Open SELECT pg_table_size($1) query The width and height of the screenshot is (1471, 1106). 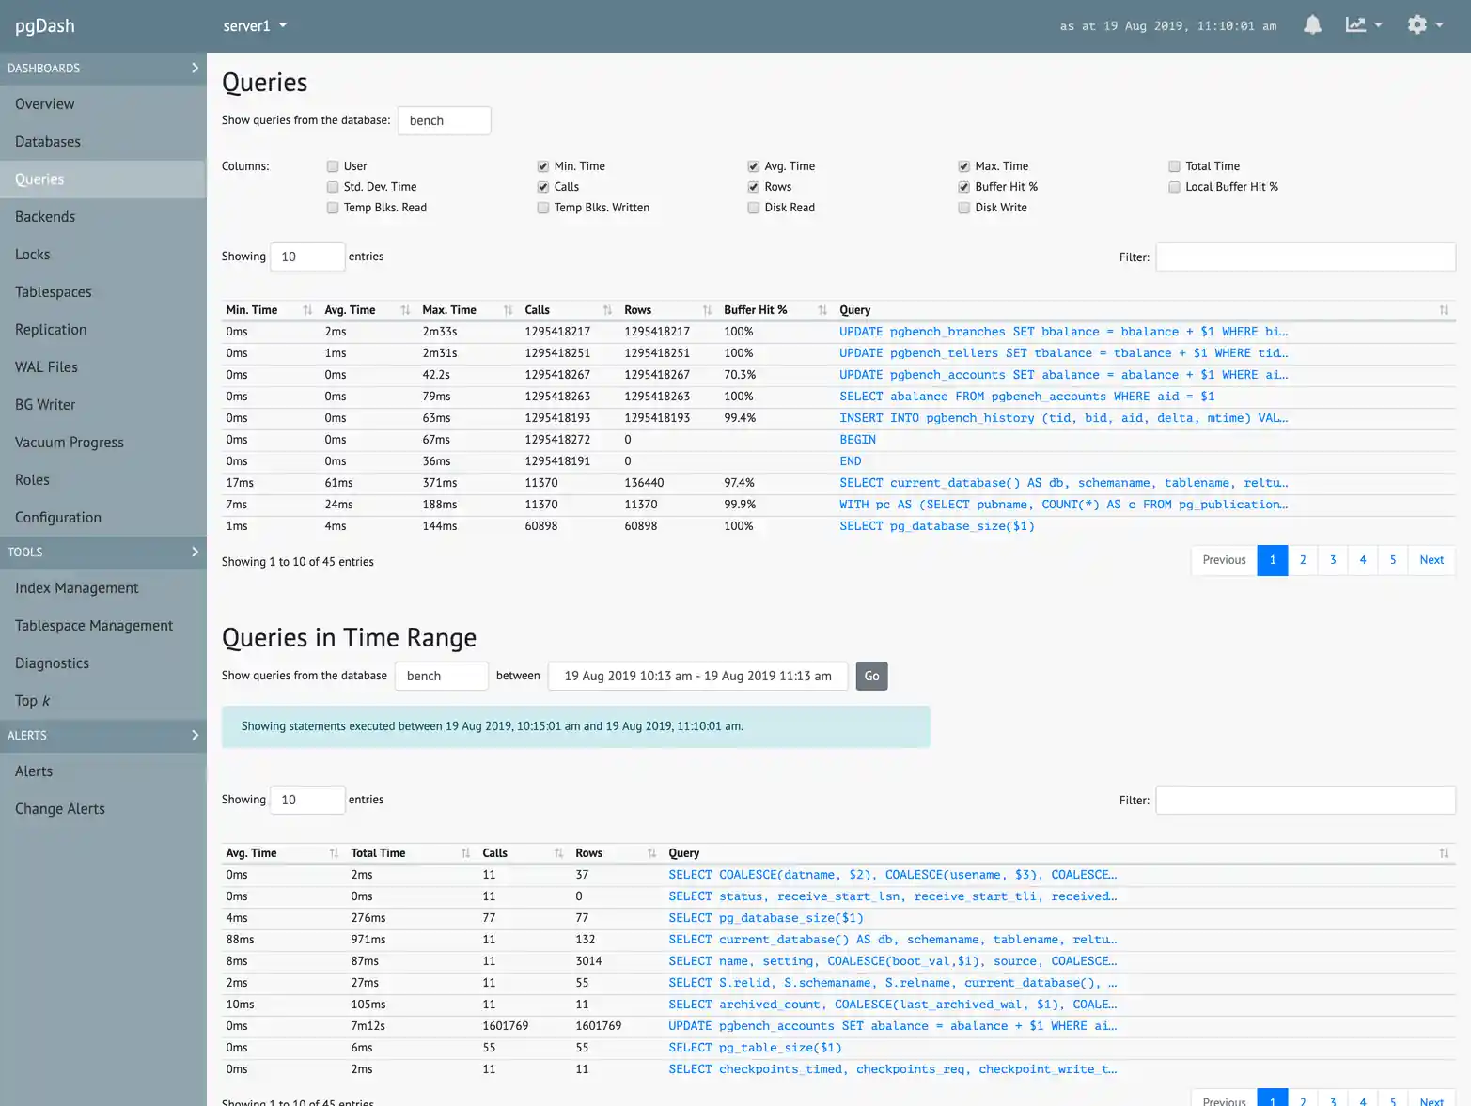pos(755,1048)
